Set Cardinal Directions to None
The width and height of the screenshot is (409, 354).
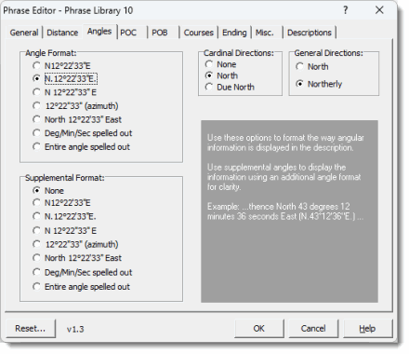click(220, 64)
